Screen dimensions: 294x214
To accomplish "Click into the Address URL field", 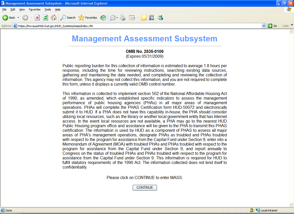I will (x=138, y=26).
